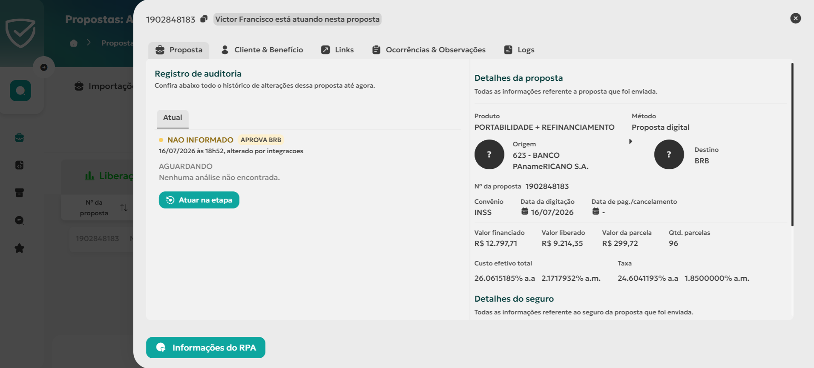Expand the sidebar with arrow toggle
The height and width of the screenshot is (368, 814).
[x=44, y=67]
